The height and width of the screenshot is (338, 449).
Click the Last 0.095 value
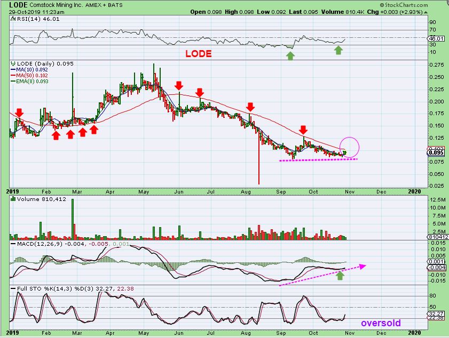(x=303, y=12)
